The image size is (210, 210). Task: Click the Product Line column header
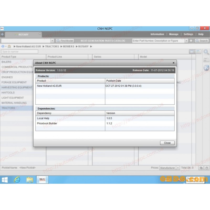click(x=67, y=57)
